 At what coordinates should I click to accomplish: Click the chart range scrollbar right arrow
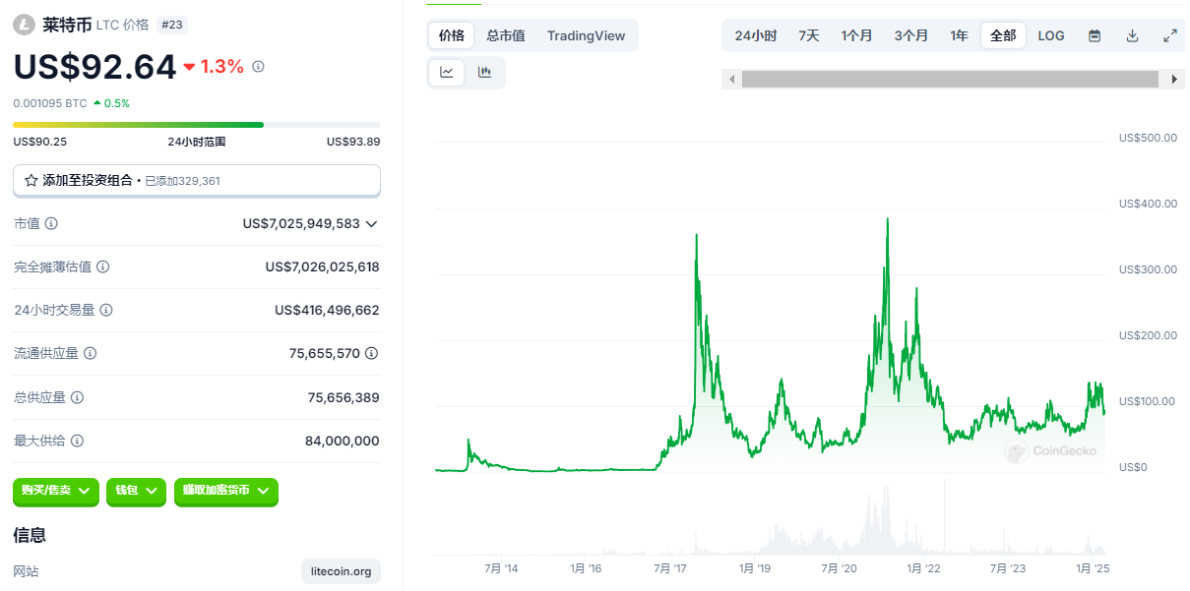pyautogui.click(x=1175, y=79)
